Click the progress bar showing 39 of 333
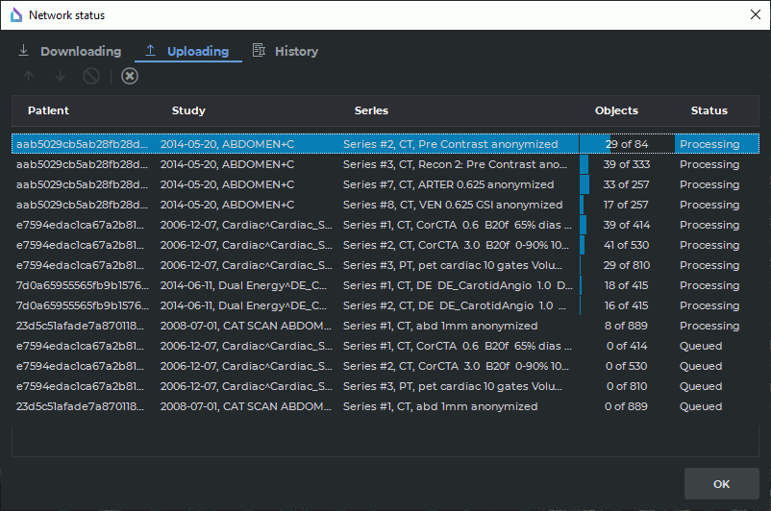This screenshot has width=771, height=511. click(627, 164)
